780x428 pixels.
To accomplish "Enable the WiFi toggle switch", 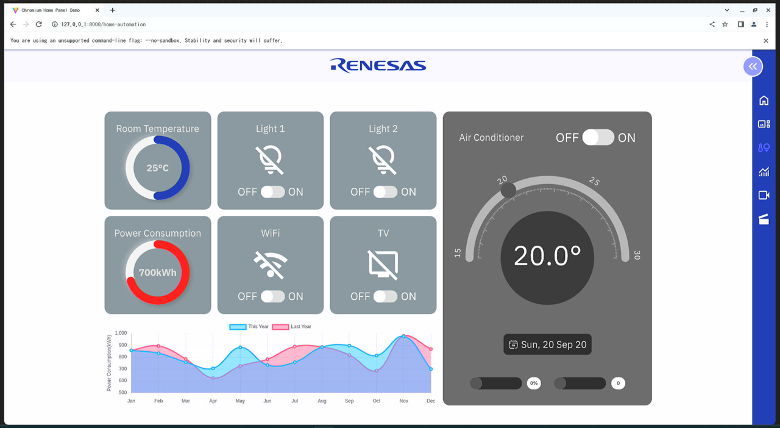I will point(272,296).
